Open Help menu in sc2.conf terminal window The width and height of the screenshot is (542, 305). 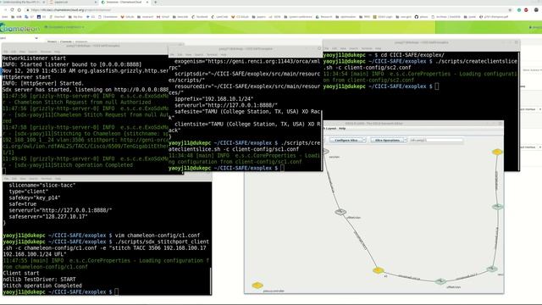[x=379, y=48]
